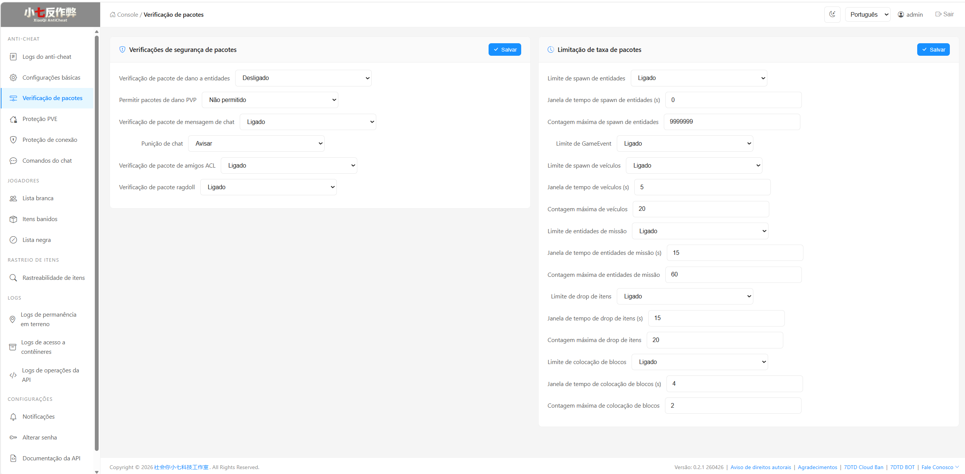Click the Logs do anti-cheat icon
The height and width of the screenshot is (474, 965).
(x=13, y=57)
